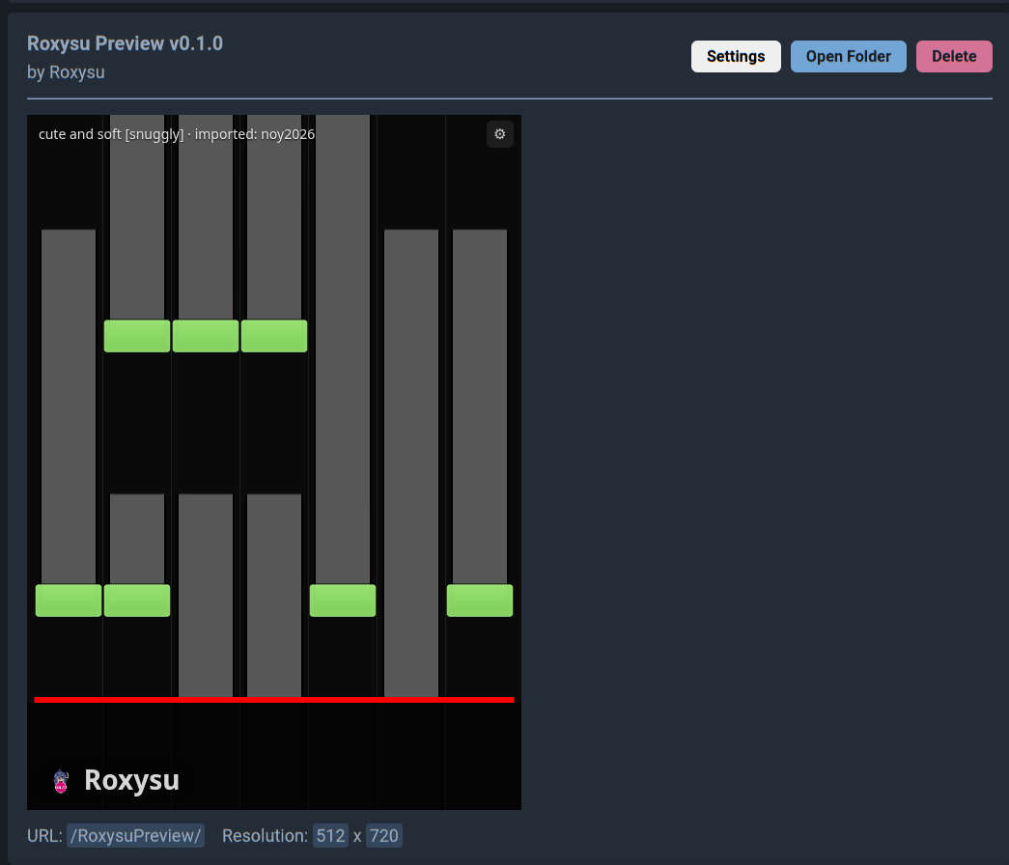The width and height of the screenshot is (1009, 865).
Task: Click the 'cute and soft [snuggly]' song title
Action: (x=111, y=134)
